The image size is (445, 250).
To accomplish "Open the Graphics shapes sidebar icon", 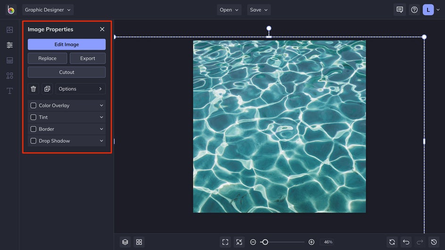I will coord(9,76).
